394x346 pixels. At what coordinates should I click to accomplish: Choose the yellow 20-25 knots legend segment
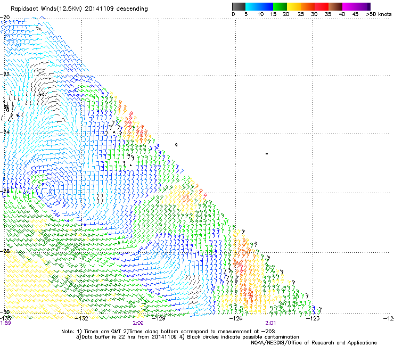[294, 6]
